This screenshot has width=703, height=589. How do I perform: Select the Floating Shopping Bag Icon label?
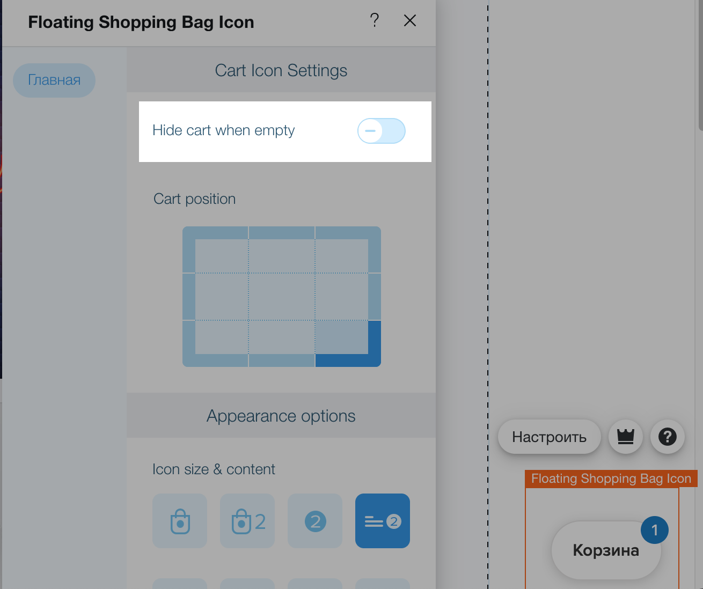pyautogui.click(x=611, y=478)
